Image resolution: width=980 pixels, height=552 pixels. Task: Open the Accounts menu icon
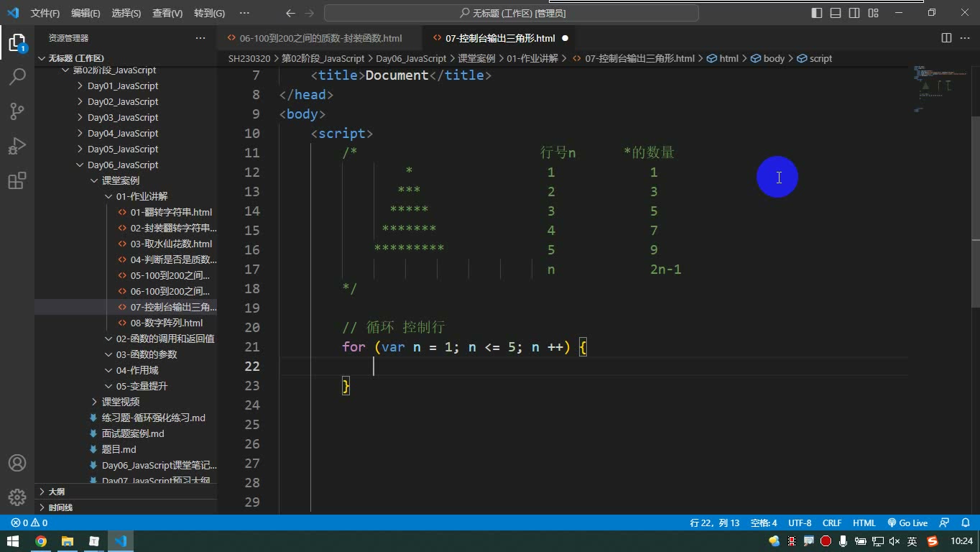coord(17,463)
